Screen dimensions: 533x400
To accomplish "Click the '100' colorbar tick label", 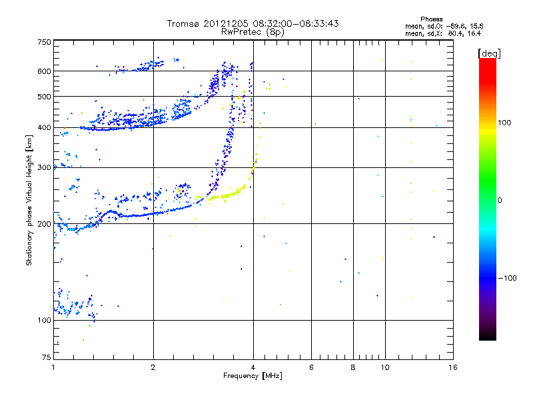I will [504, 123].
